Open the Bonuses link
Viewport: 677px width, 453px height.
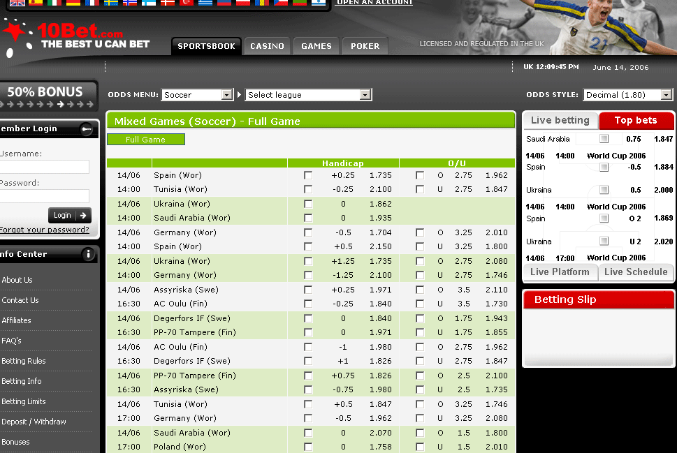15,443
